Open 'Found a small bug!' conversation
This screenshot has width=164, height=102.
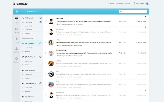point(84,85)
